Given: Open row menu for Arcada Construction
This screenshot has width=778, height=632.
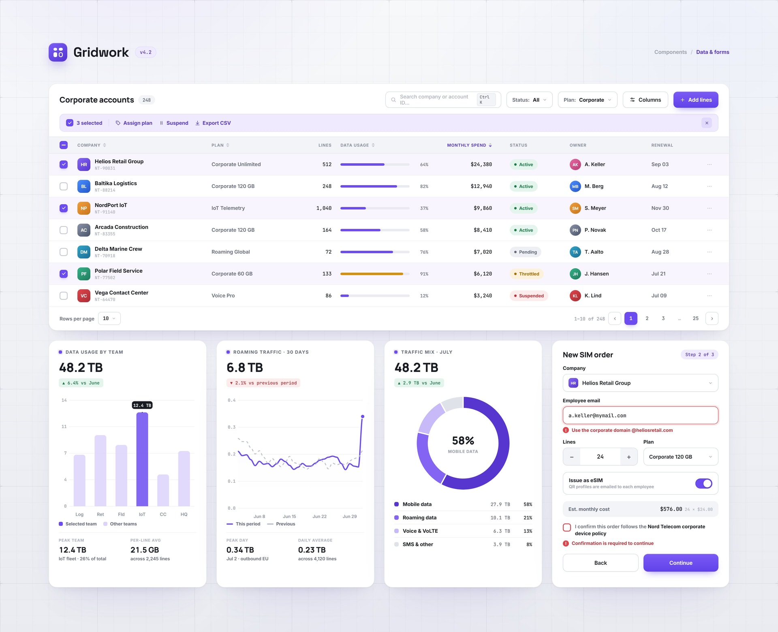Looking at the screenshot, I should 710,230.
